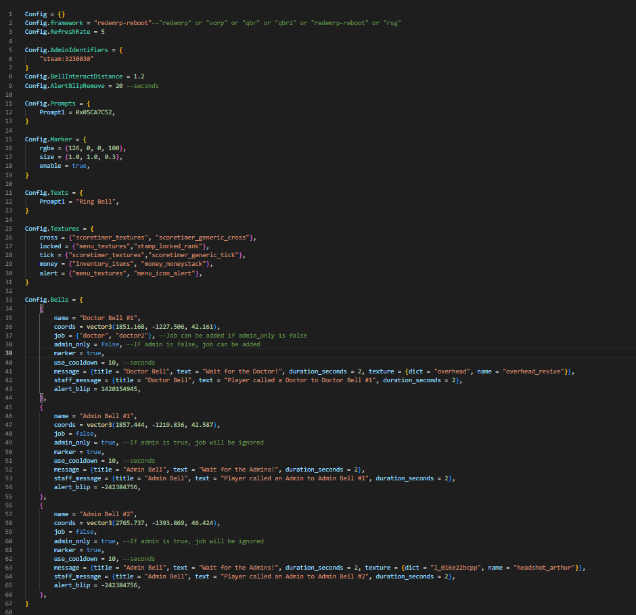Click on Config.BellInteractDistance value 1.2
Viewport: 636px width, 615px height.
pyautogui.click(x=139, y=76)
